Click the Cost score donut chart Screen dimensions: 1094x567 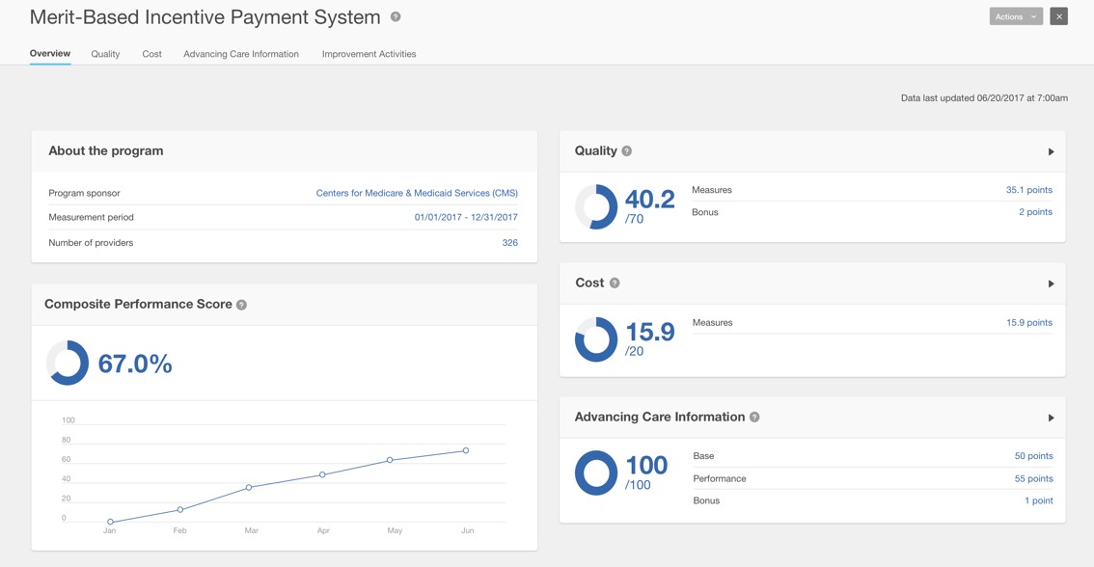tap(596, 339)
